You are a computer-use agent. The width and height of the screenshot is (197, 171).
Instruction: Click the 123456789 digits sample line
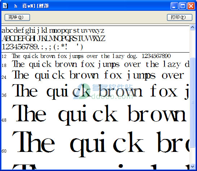[42, 47]
